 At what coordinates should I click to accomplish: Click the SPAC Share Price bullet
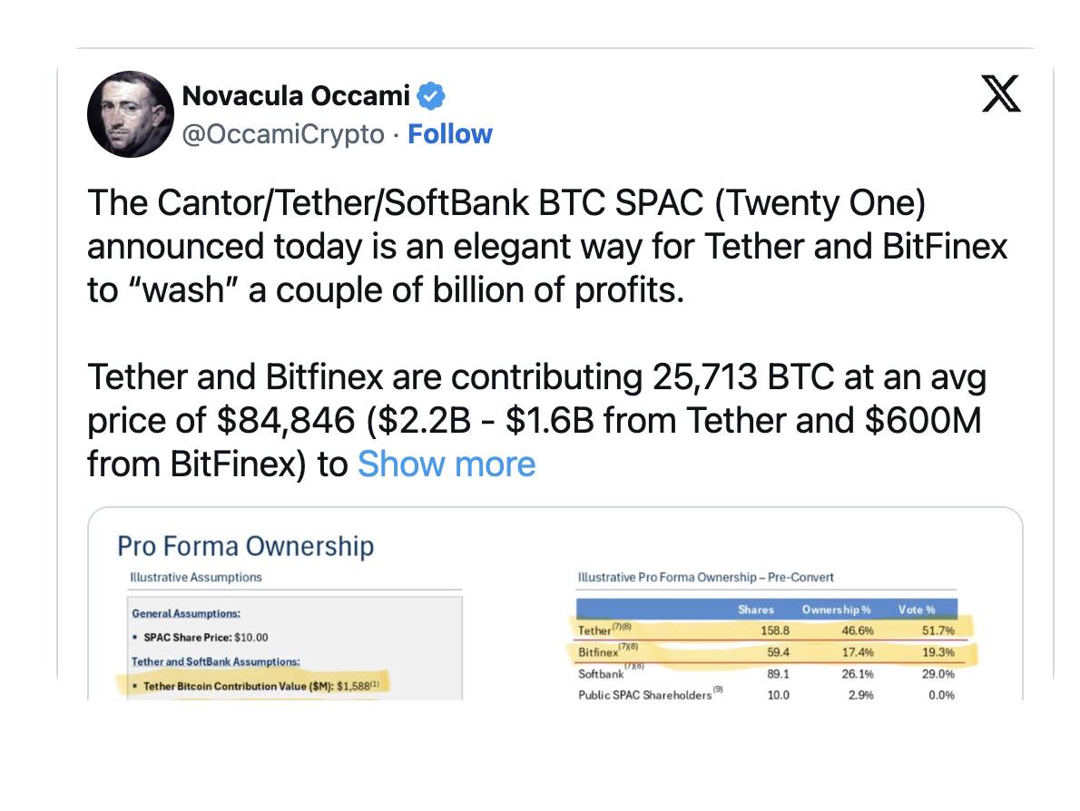coord(206,637)
